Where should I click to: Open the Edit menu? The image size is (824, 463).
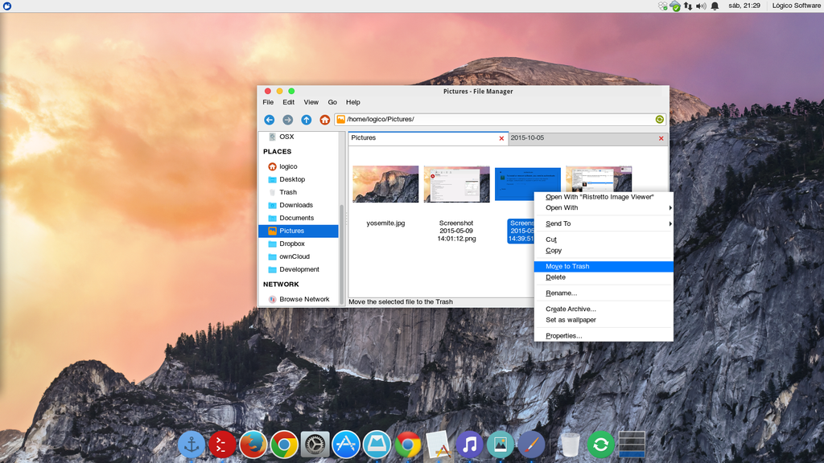pyautogui.click(x=289, y=102)
